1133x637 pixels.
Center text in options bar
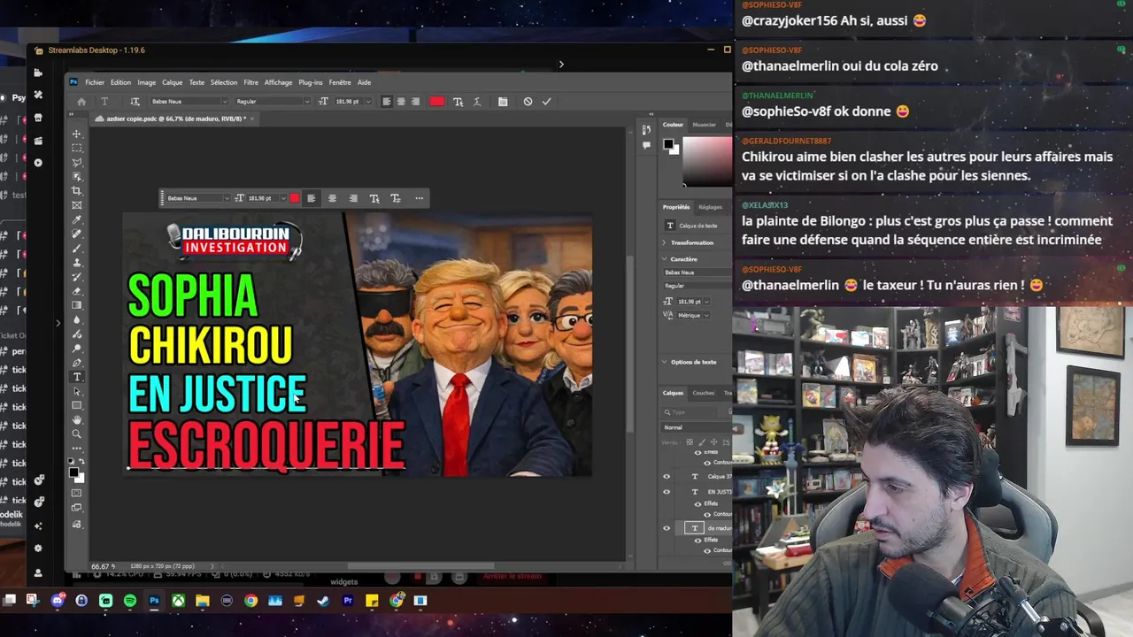click(401, 102)
